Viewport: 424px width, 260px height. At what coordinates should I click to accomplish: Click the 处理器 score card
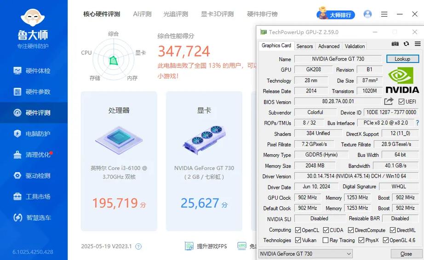pyautogui.click(x=119, y=161)
